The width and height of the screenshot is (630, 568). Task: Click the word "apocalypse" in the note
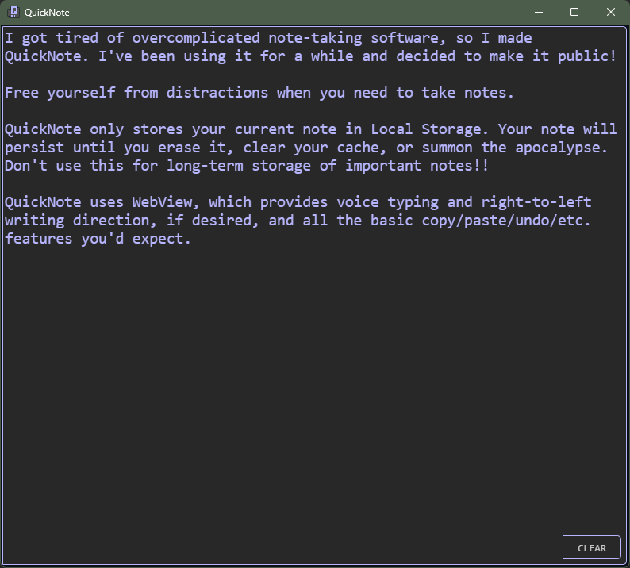point(563,148)
